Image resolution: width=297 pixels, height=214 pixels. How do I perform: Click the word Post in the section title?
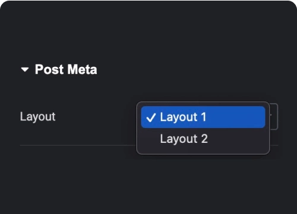tap(49, 69)
